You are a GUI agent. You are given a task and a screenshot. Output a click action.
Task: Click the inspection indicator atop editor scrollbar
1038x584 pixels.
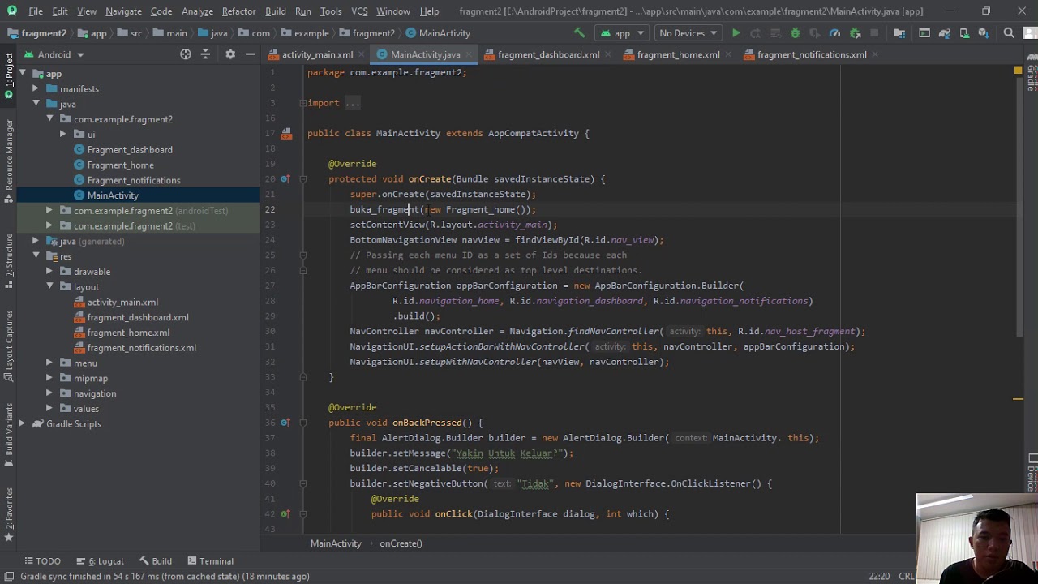click(x=1018, y=71)
